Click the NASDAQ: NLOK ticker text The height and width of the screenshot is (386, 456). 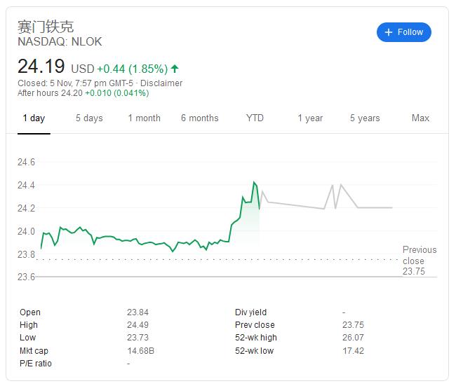coord(60,42)
